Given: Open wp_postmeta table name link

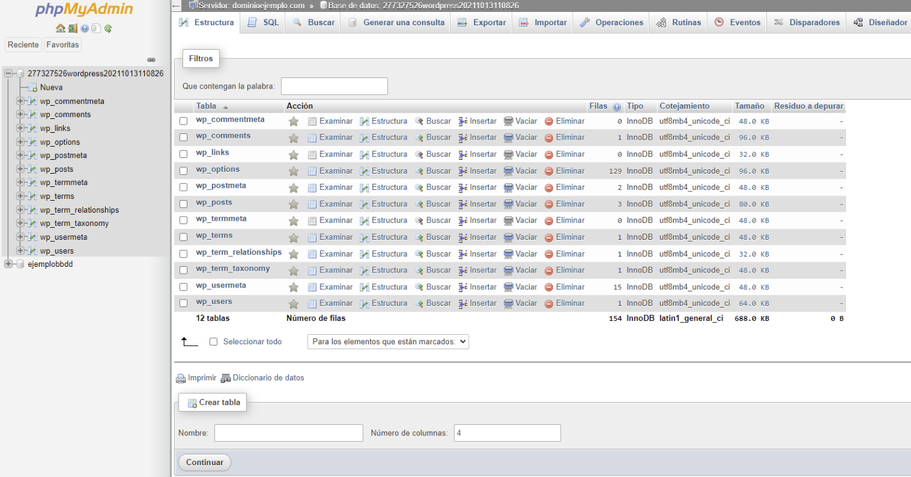Looking at the screenshot, I should [x=221, y=186].
